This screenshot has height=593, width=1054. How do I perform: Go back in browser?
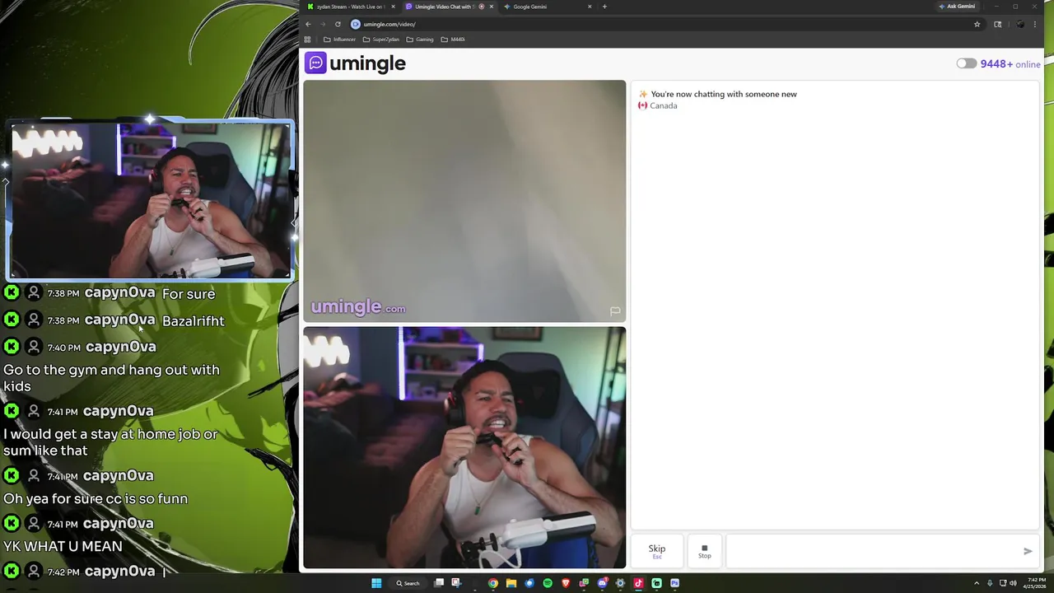[308, 24]
